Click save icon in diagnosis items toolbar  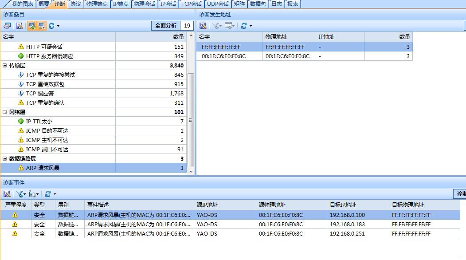tap(19, 26)
